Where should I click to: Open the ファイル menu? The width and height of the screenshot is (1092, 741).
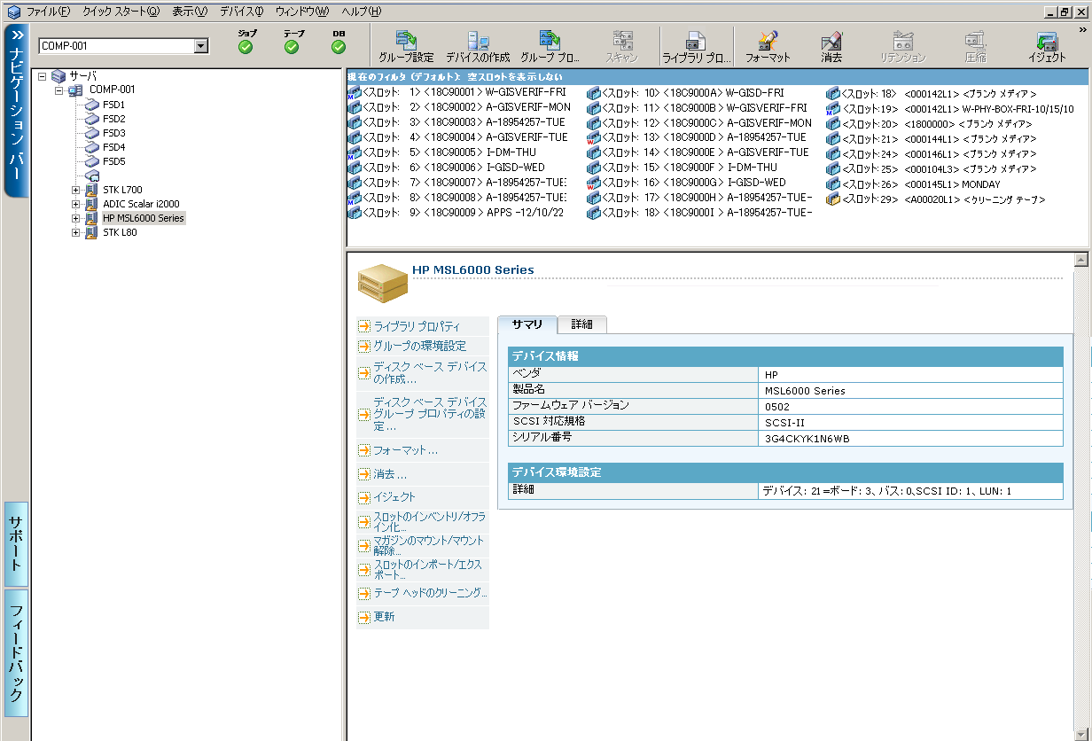48,12
